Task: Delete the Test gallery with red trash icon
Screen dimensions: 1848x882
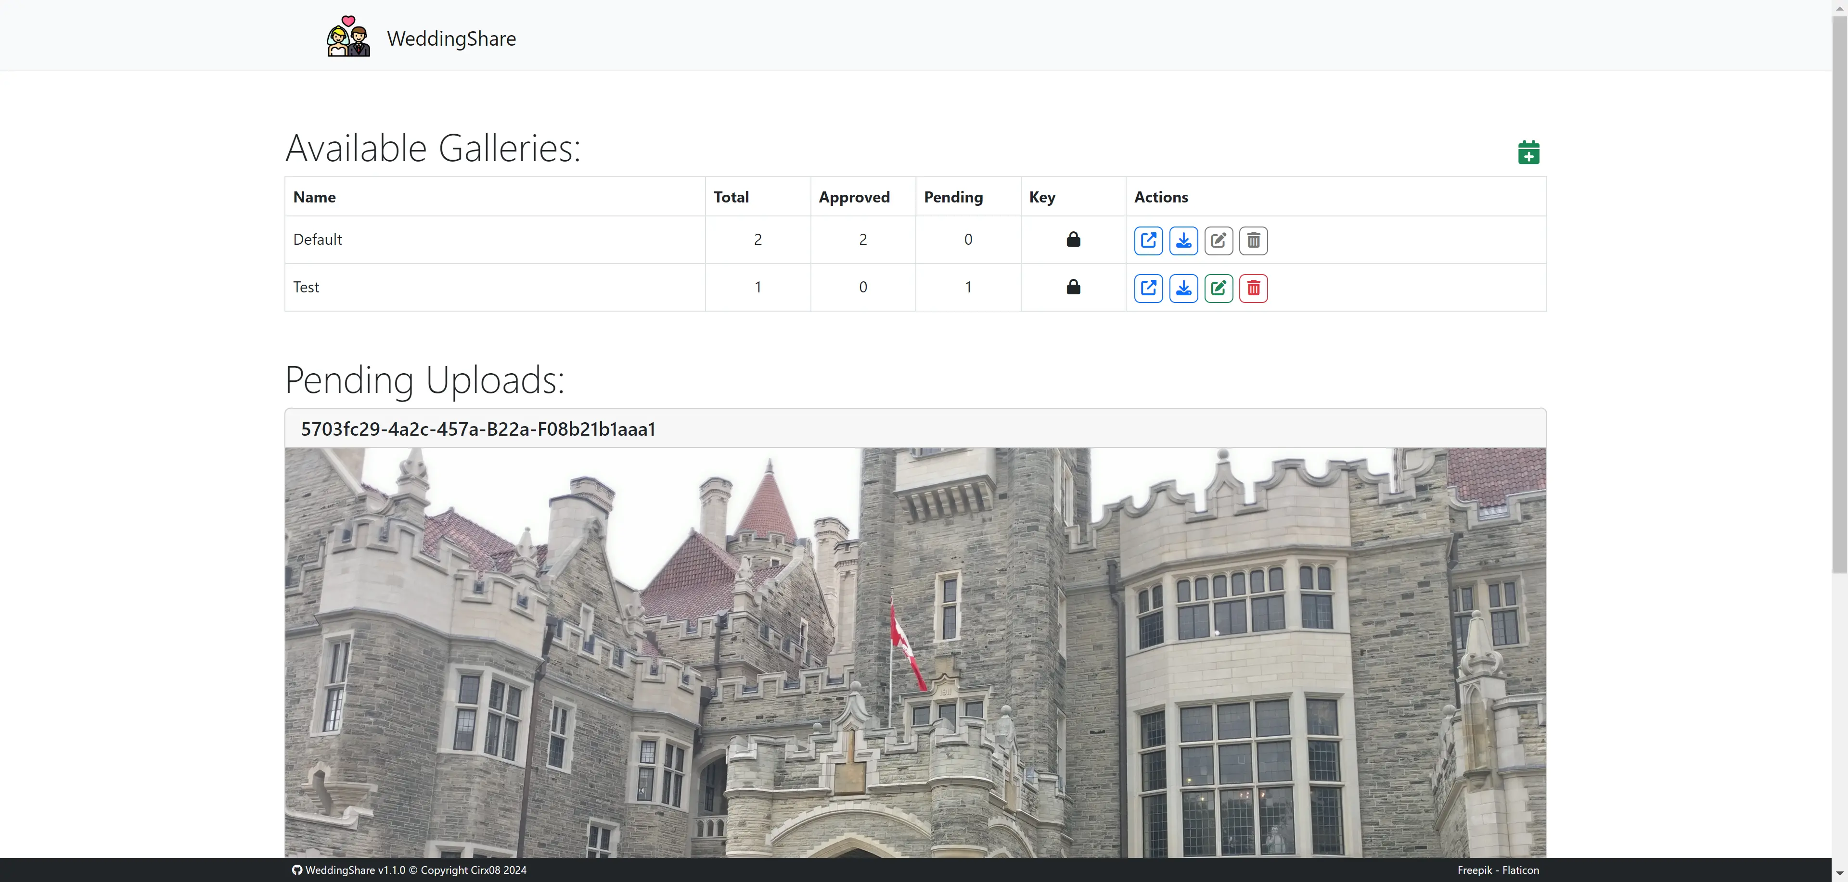Action: coord(1253,288)
